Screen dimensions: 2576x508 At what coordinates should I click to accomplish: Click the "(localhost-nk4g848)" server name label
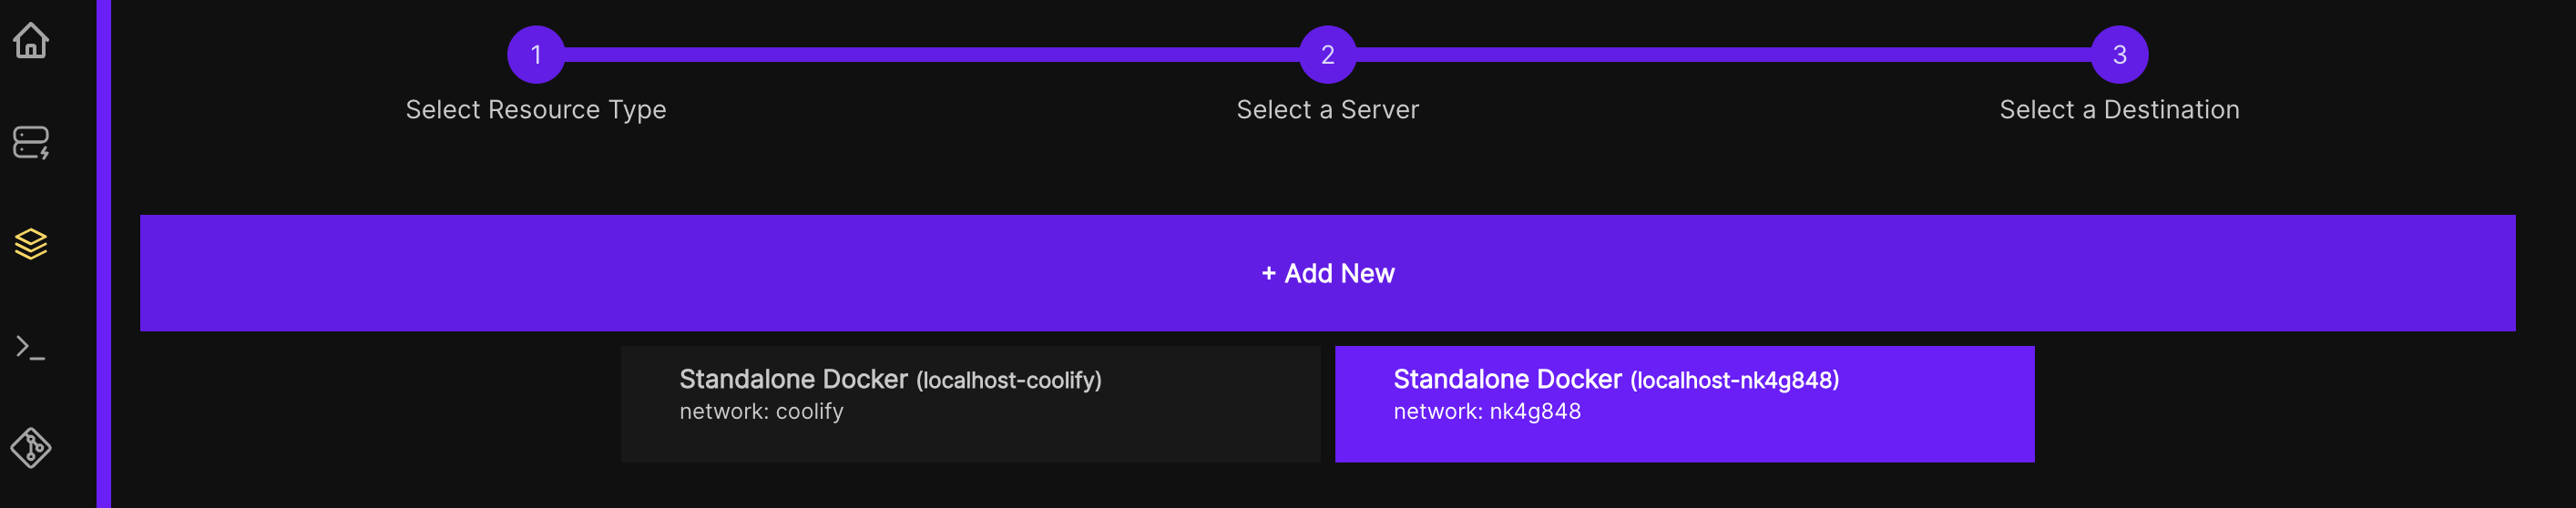1734,381
